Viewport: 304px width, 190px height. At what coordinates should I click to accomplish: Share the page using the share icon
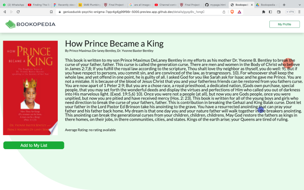coord(224,12)
